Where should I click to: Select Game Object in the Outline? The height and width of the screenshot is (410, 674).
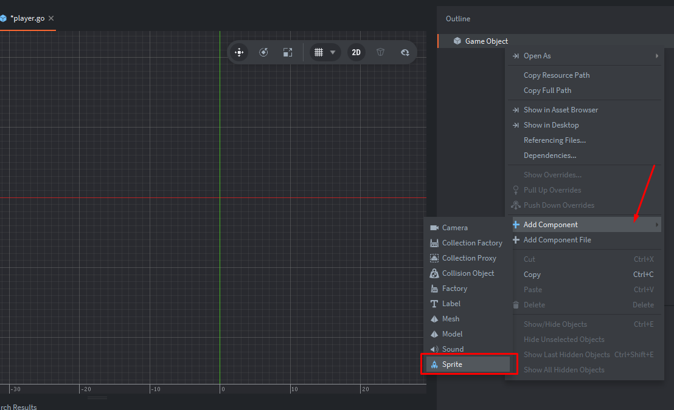(x=486, y=41)
